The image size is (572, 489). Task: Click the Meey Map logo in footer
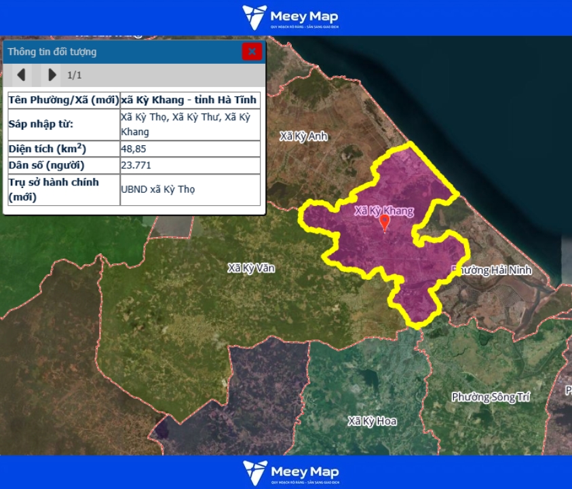pos(290,473)
